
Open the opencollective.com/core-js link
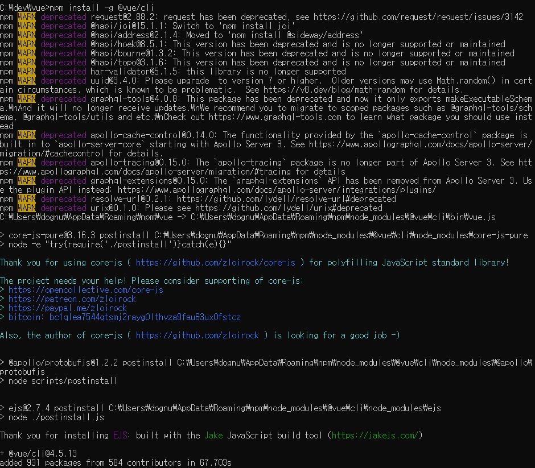tap(85, 290)
